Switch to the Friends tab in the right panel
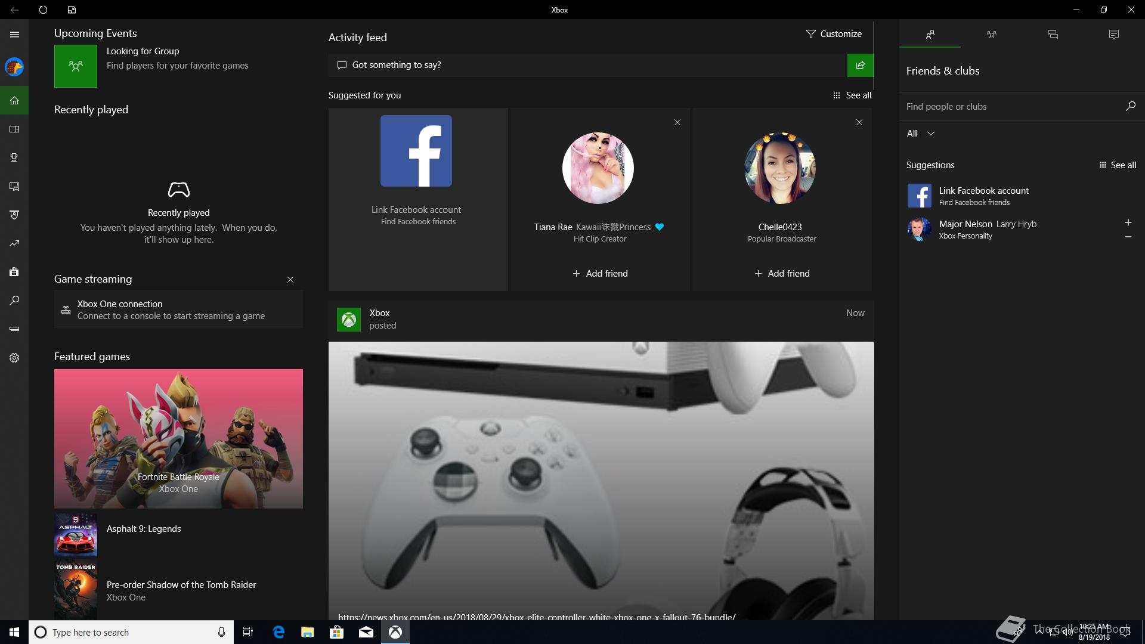This screenshot has height=644, width=1145. click(930, 34)
